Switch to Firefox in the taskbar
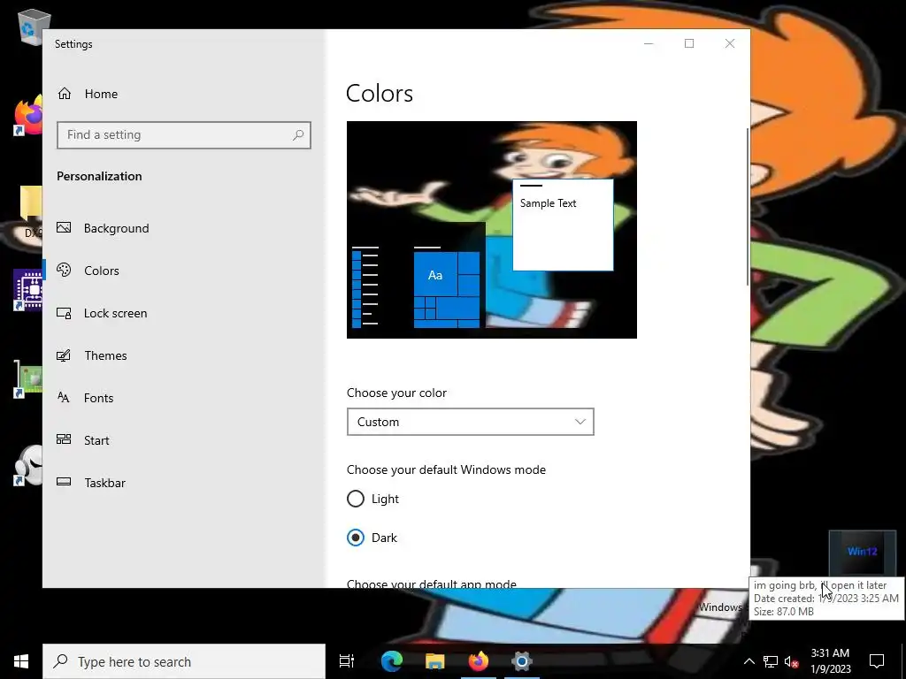This screenshot has width=906, height=679. (x=478, y=661)
